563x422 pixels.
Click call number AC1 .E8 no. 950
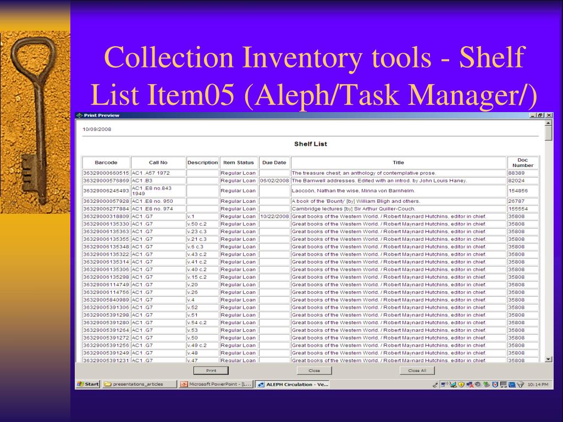point(152,201)
